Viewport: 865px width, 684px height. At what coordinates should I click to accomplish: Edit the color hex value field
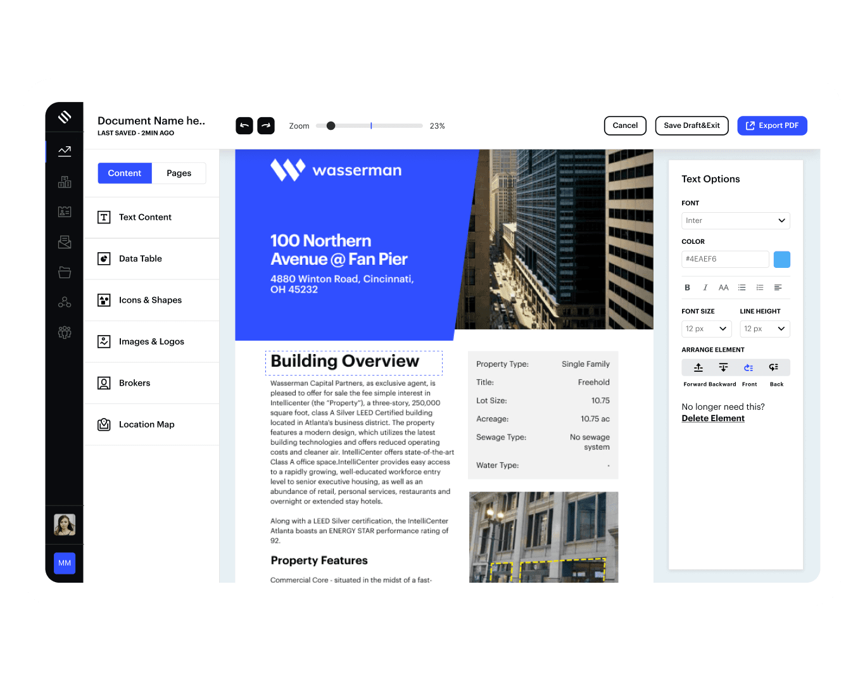(725, 259)
